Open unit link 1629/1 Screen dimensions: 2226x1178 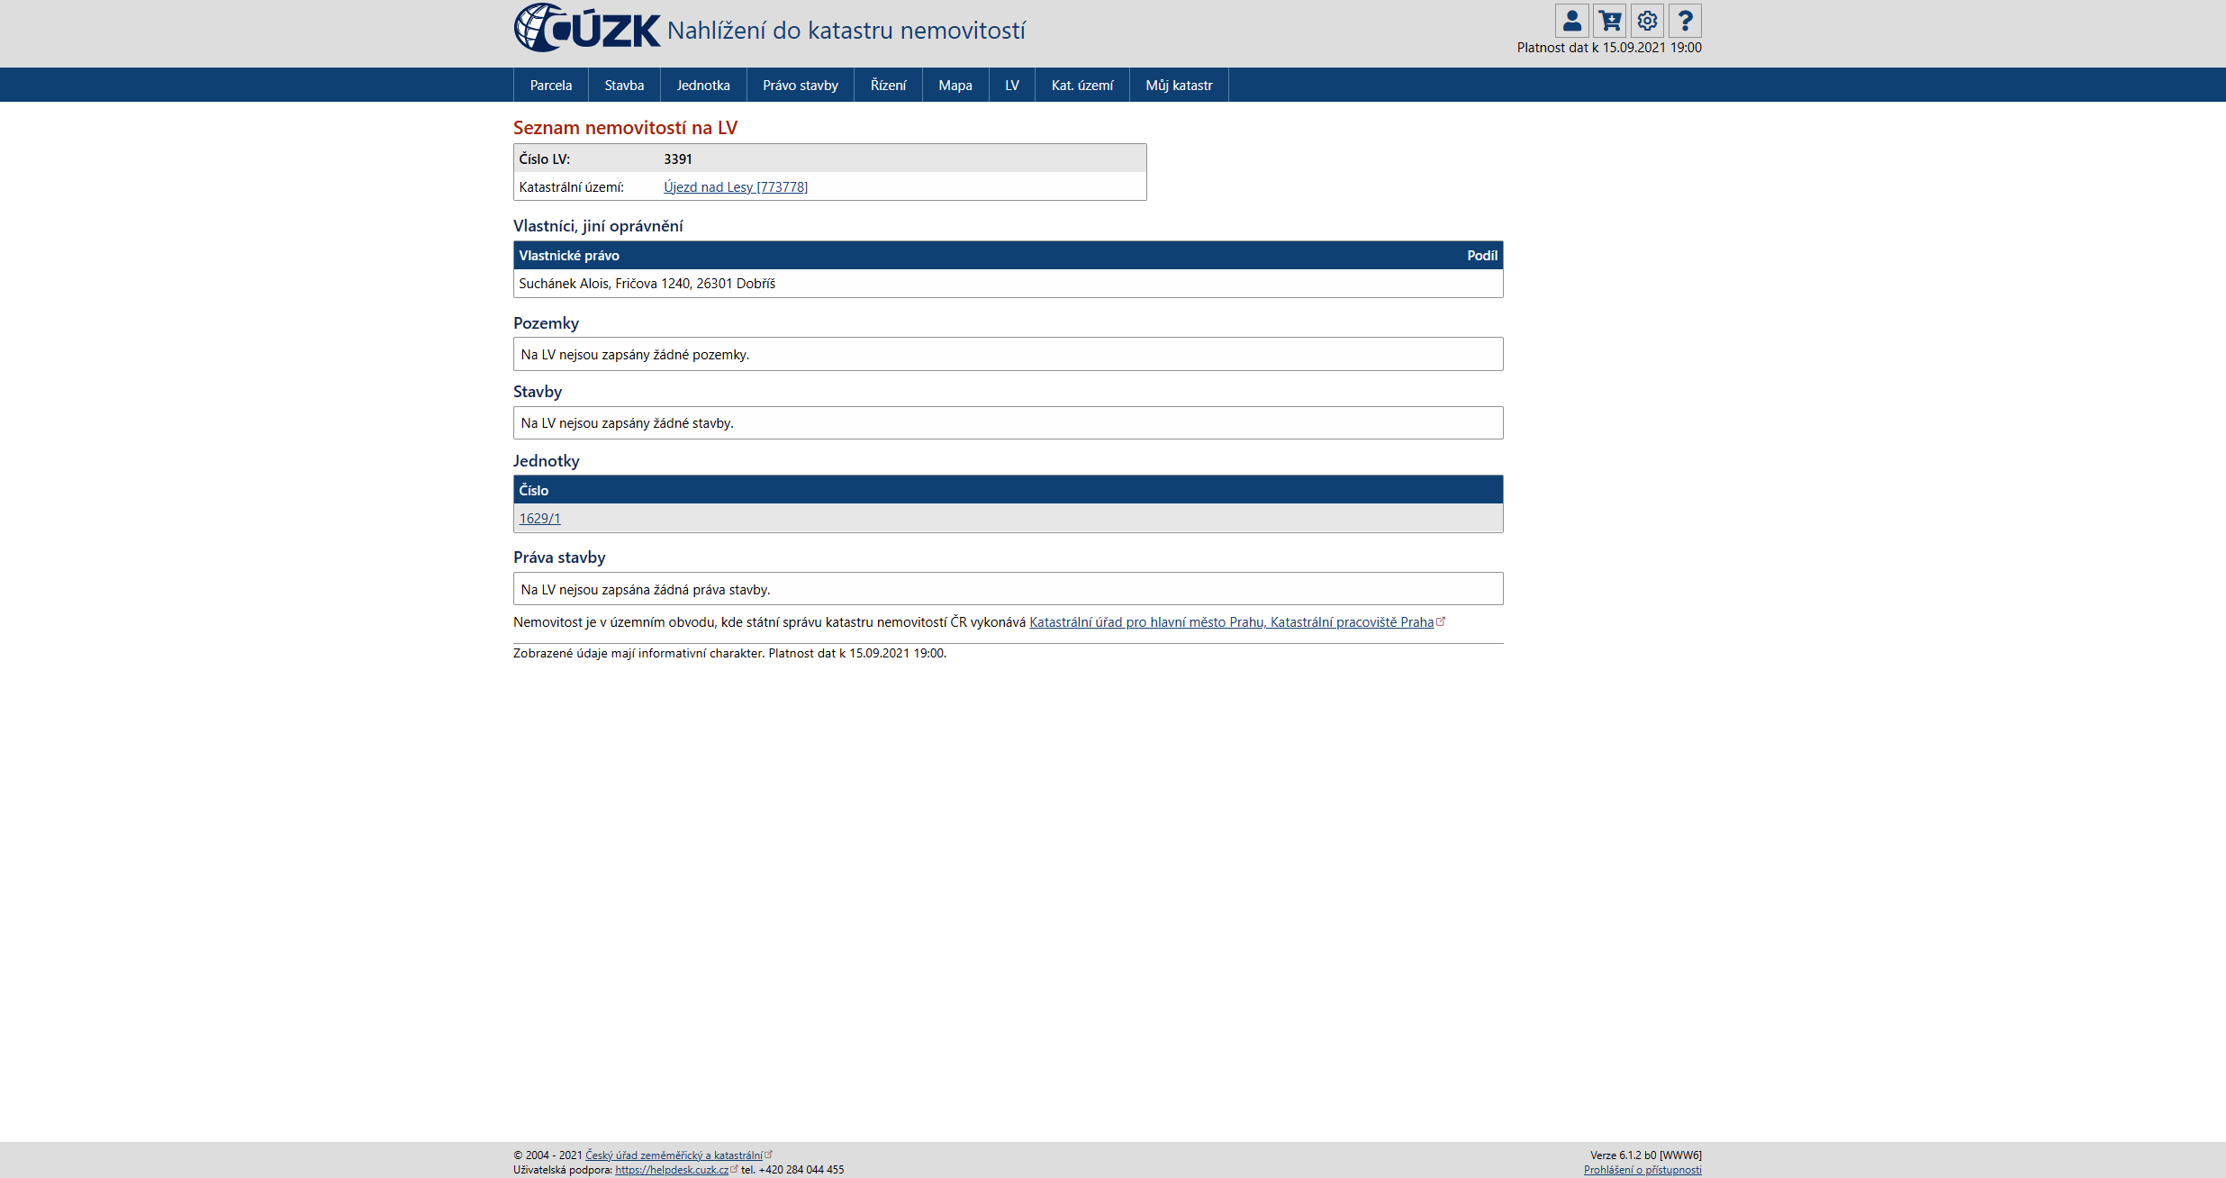pos(539,519)
